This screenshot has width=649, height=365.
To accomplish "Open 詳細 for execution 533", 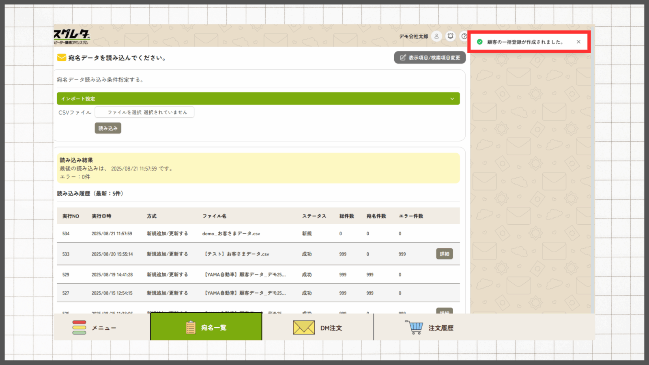I will (444, 254).
